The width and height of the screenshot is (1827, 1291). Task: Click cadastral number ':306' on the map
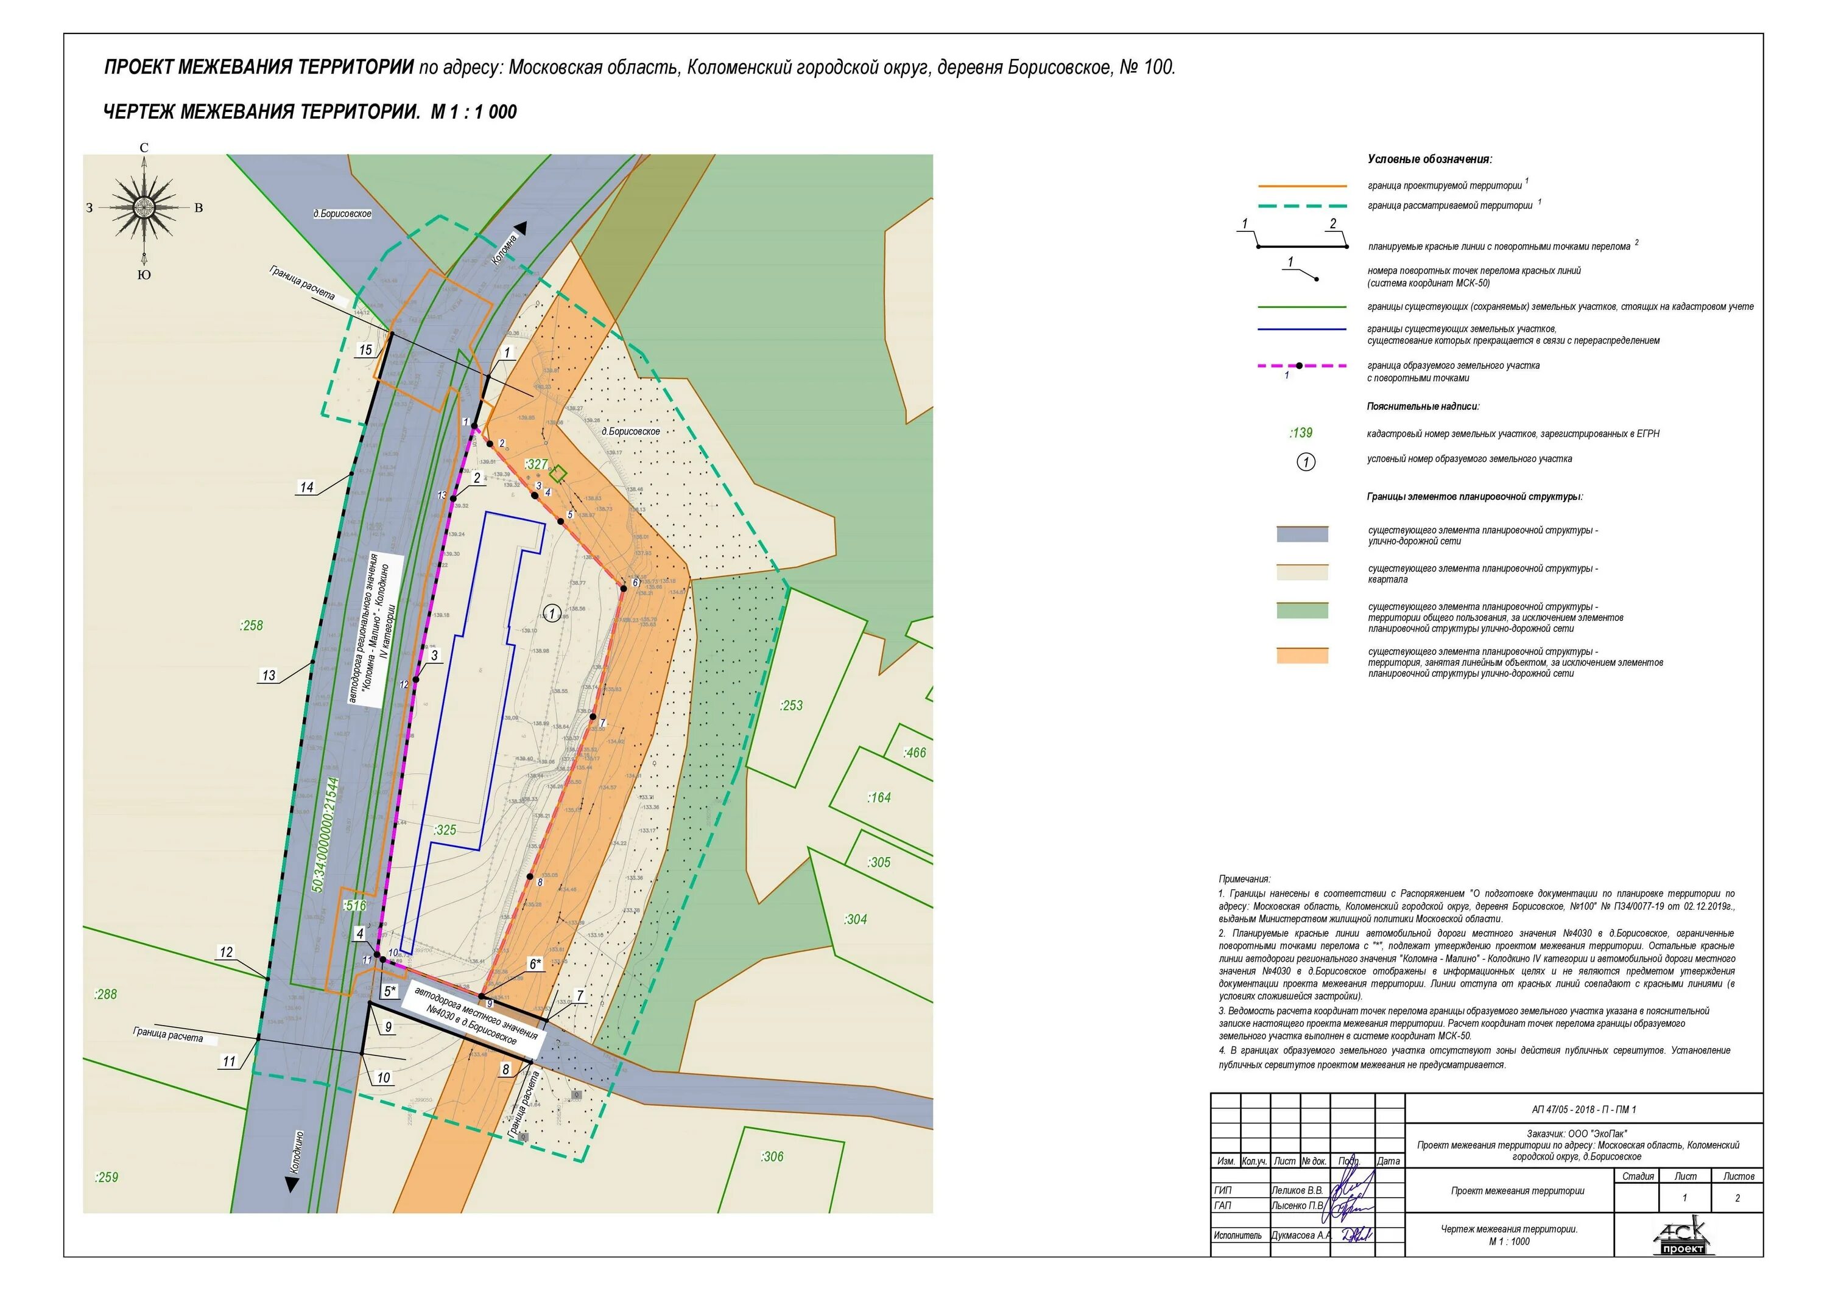click(x=772, y=1157)
